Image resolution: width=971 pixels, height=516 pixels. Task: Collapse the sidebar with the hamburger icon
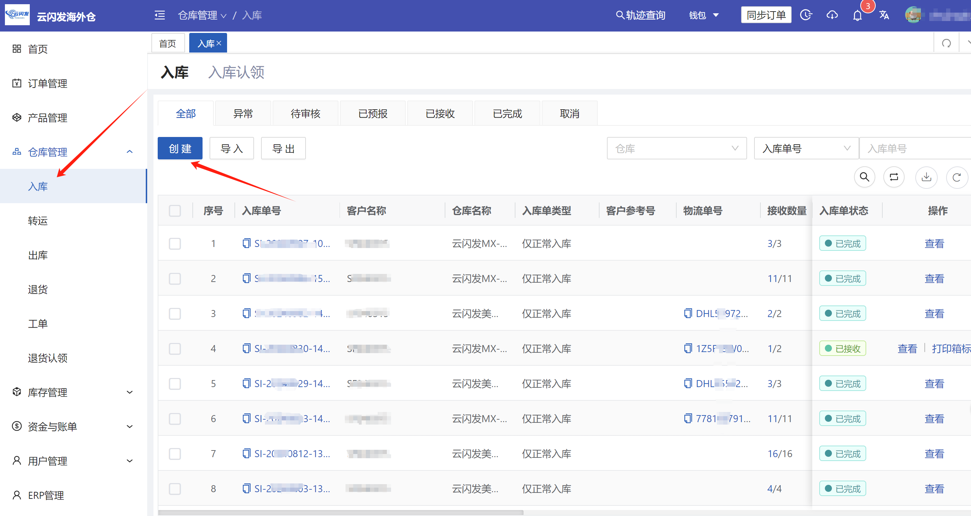(160, 15)
